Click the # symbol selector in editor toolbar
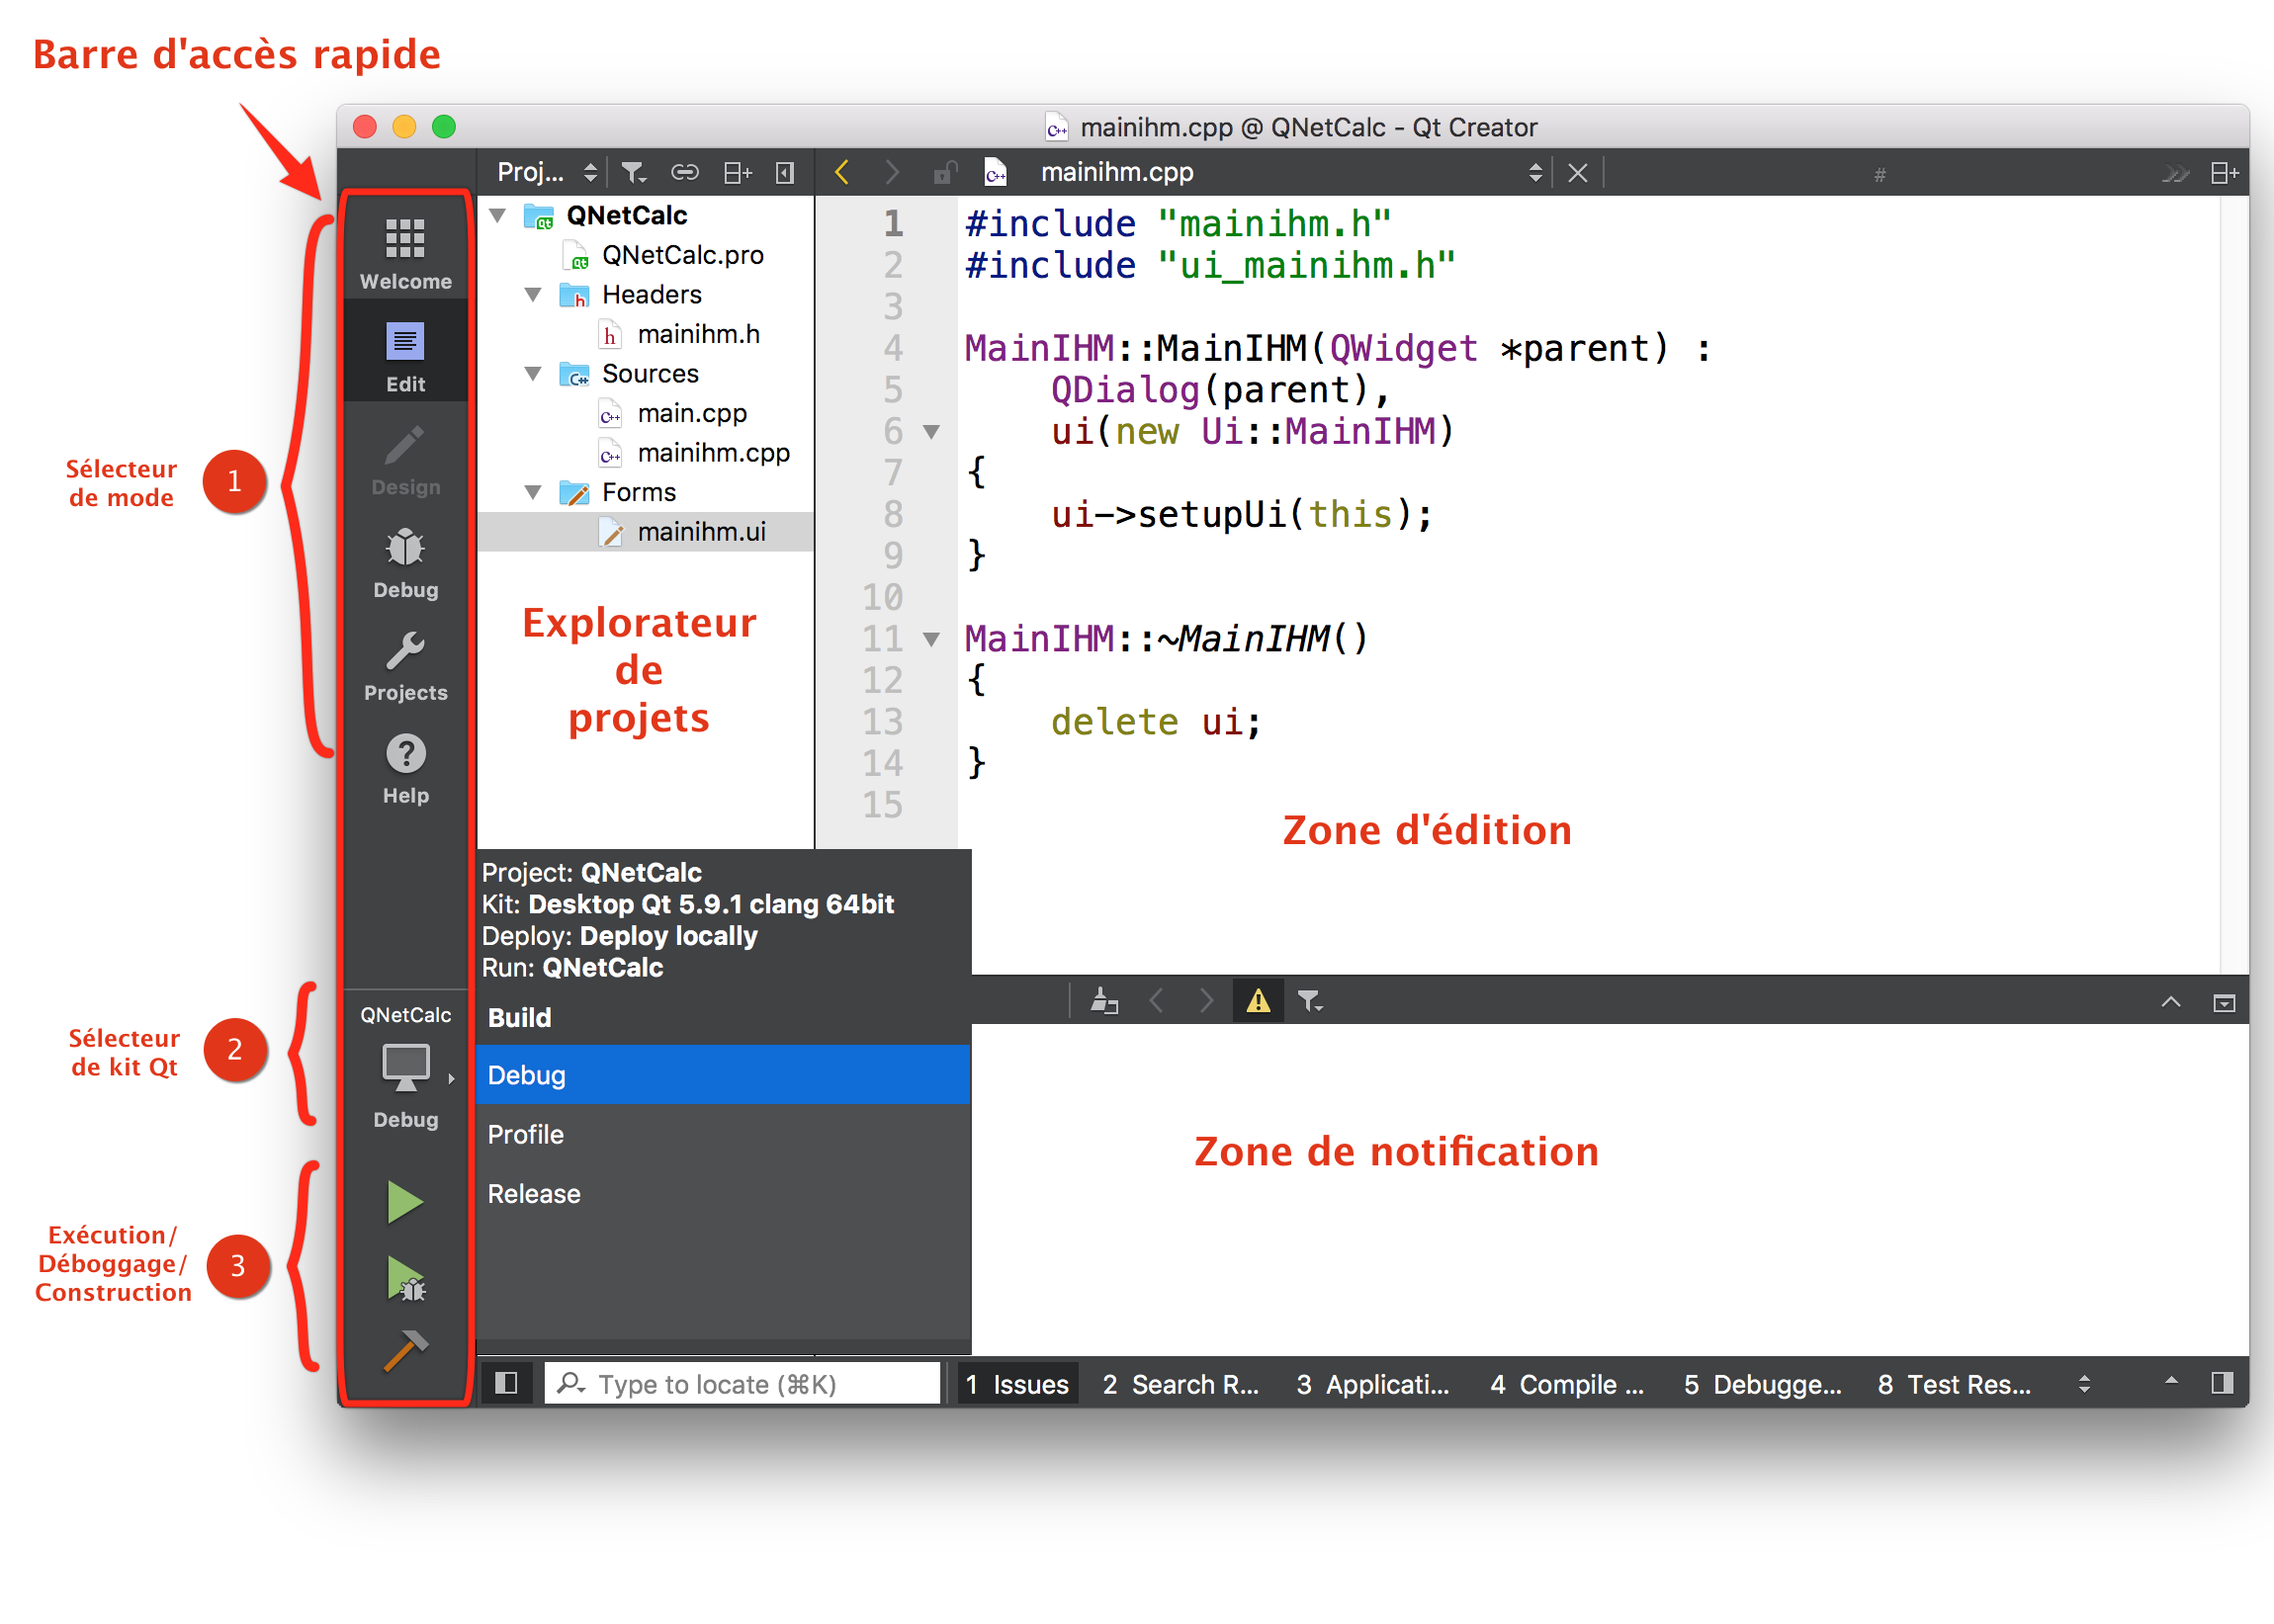The height and width of the screenshot is (1624, 2274). [1880, 175]
